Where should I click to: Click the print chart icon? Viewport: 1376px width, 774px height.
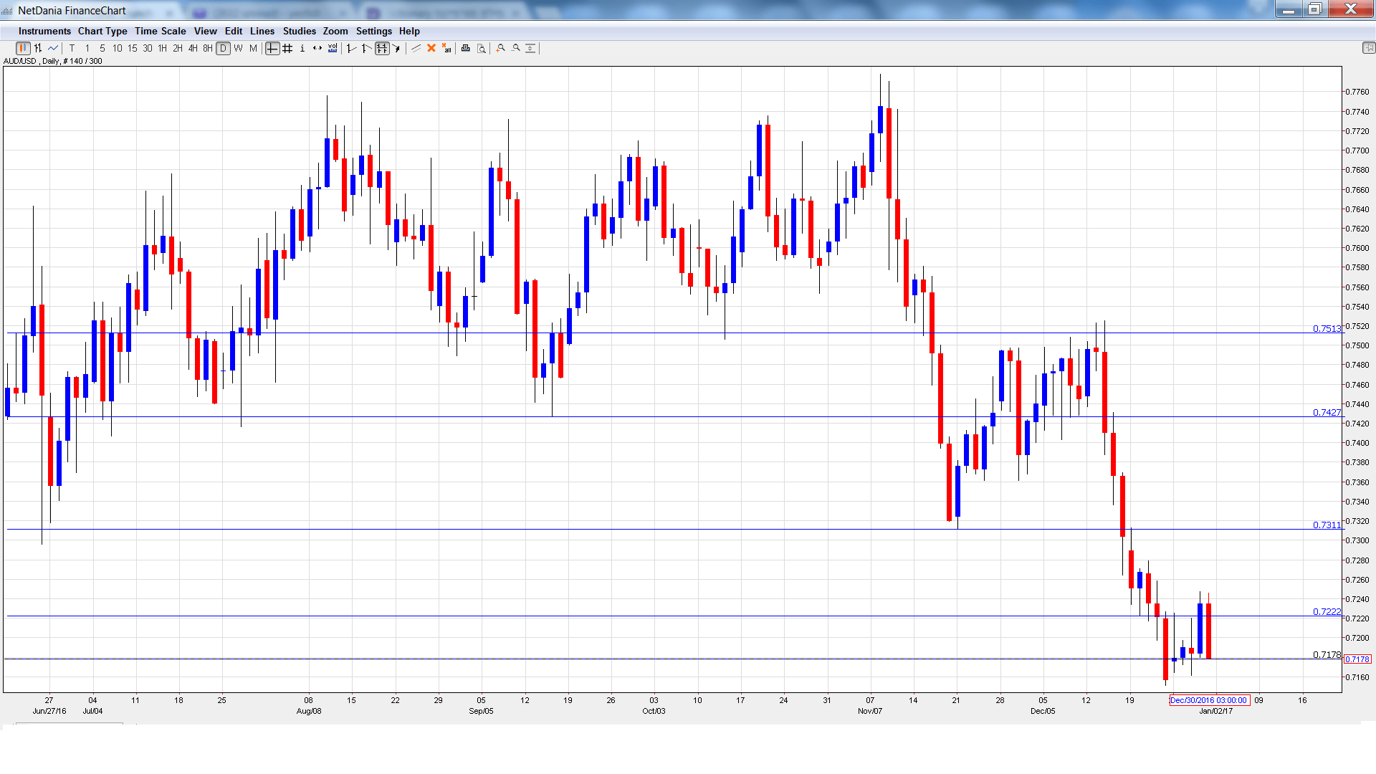[x=466, y=48]
